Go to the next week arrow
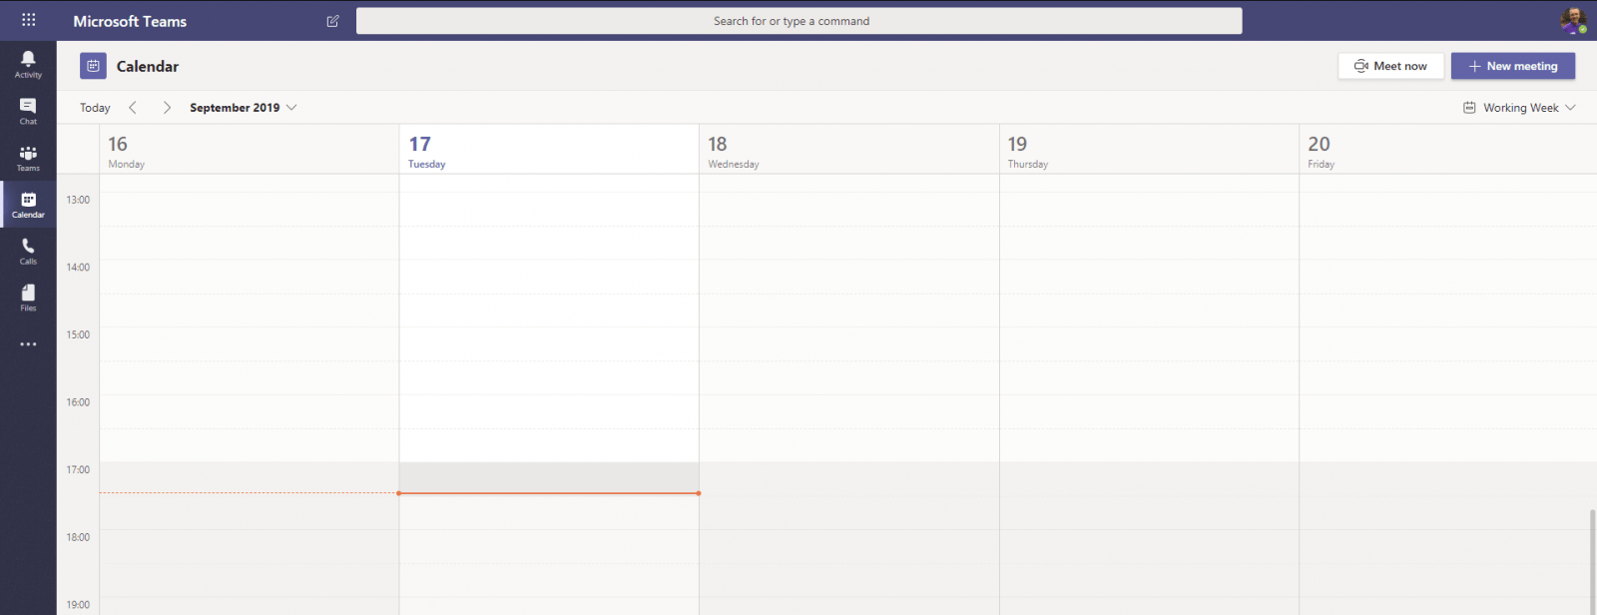Image resolution: width=1597 pixels, height=615 pixels. tap(167, 108)
